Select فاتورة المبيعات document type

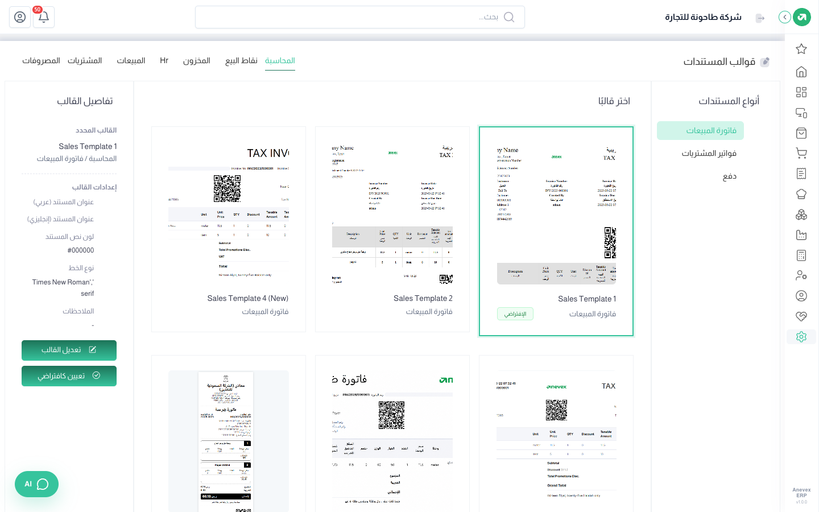700,130
